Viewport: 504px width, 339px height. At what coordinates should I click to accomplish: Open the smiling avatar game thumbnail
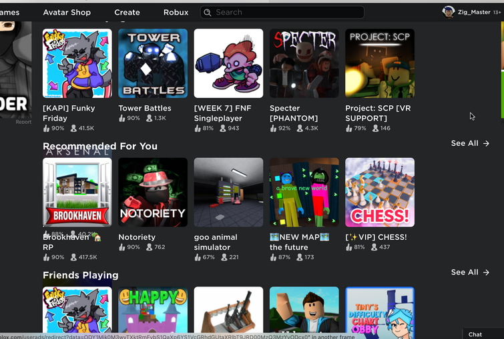click(304, 310)
